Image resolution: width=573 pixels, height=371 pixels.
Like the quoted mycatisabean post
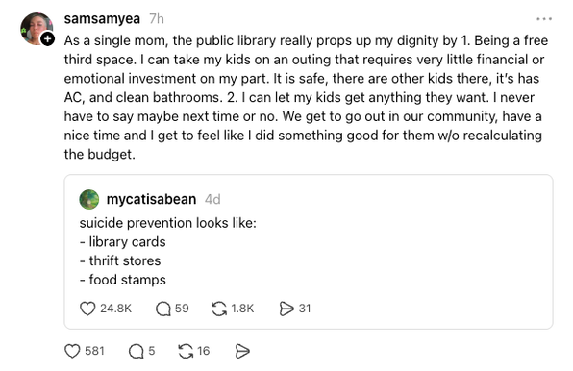click(87, 309)
